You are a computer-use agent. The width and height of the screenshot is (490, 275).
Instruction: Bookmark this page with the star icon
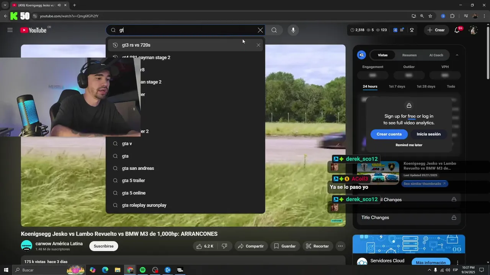(x=430, y=16)
